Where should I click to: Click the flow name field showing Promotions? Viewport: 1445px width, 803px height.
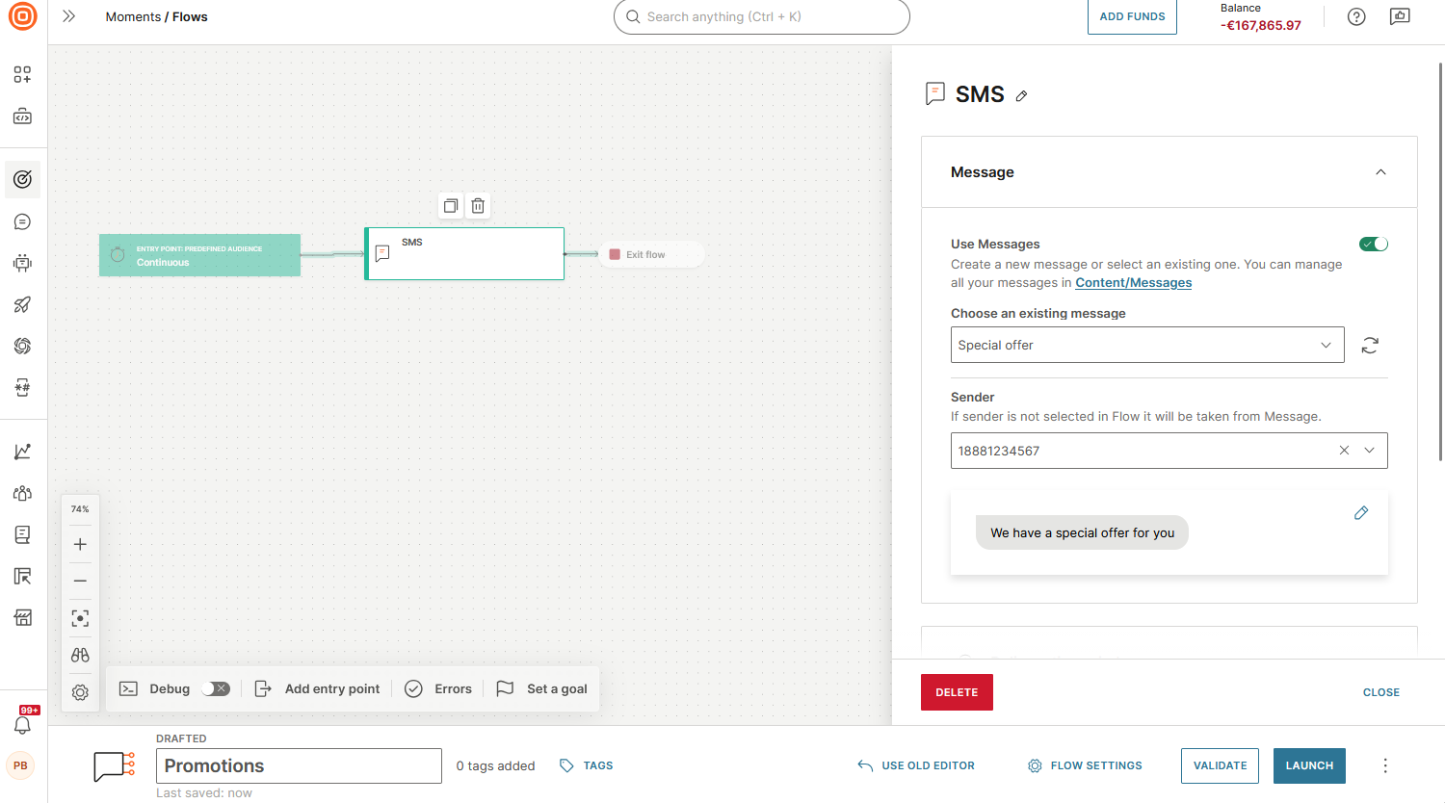coord(299,765)
